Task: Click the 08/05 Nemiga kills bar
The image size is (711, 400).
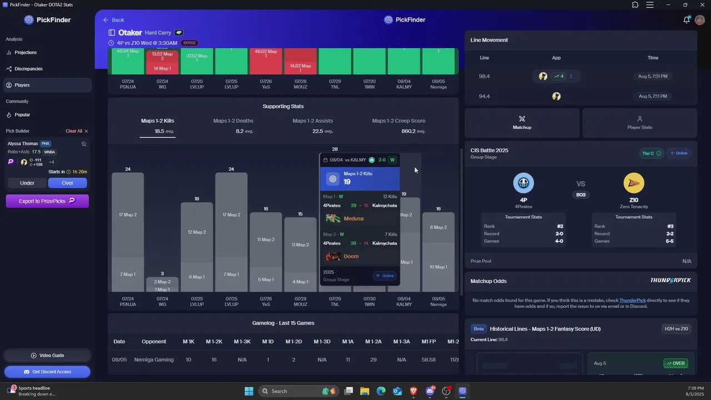Action: tap(438, 252)
